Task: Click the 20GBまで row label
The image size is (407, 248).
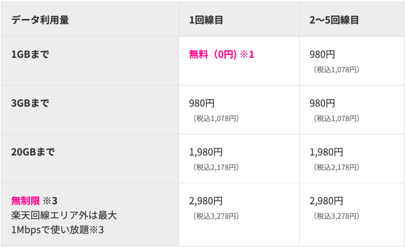Action: tap(33, 152)
